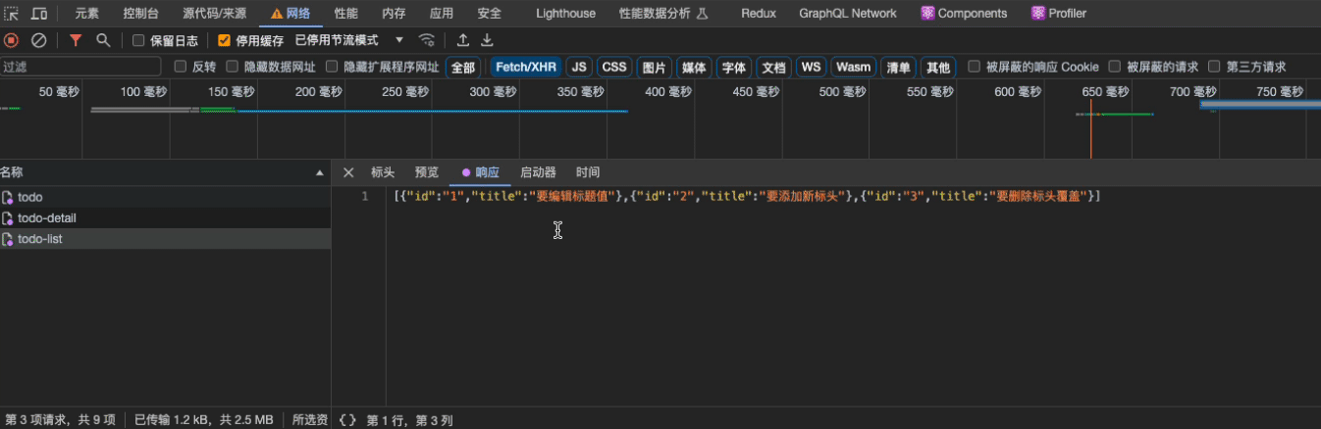The height and width of the screenshot is (429, 1321).
Task: Check 第三方请求 checkbox
Action: point(1215,67)
